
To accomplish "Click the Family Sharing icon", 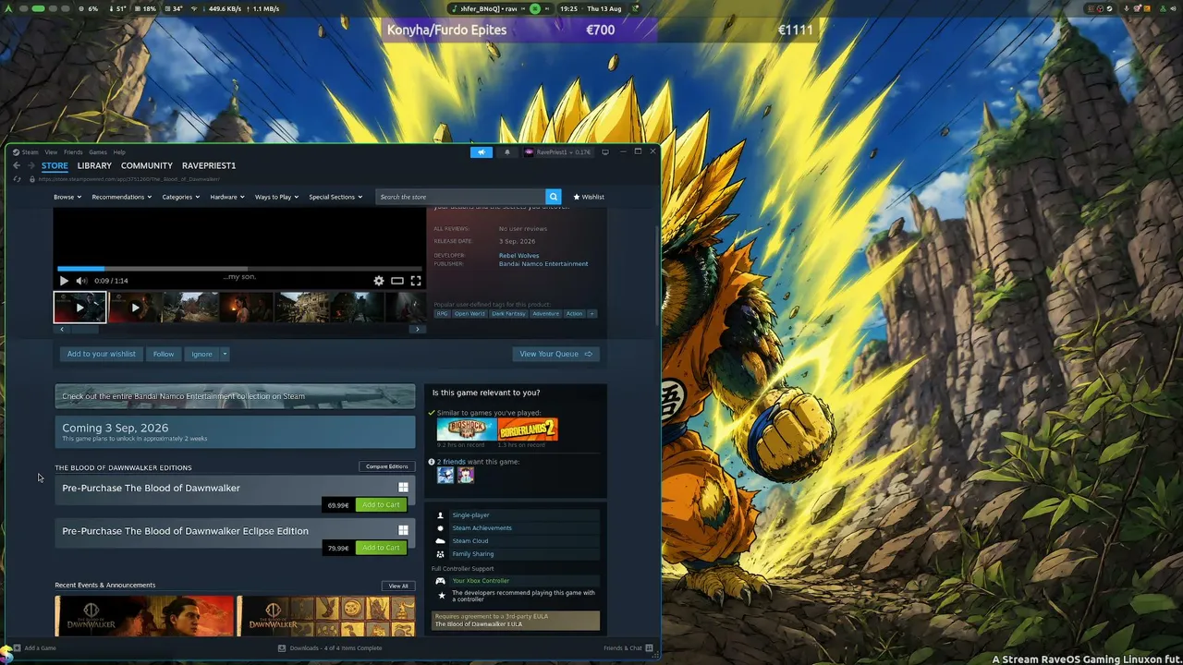I will coord(440,554).
